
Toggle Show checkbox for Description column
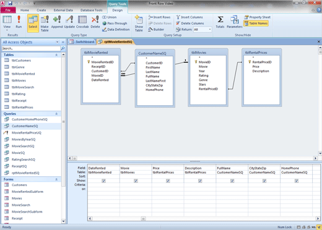[200, 181]
